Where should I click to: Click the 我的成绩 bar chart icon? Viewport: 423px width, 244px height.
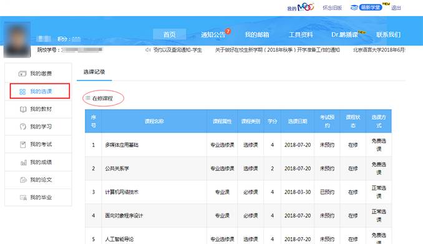(x=24, y=162)
